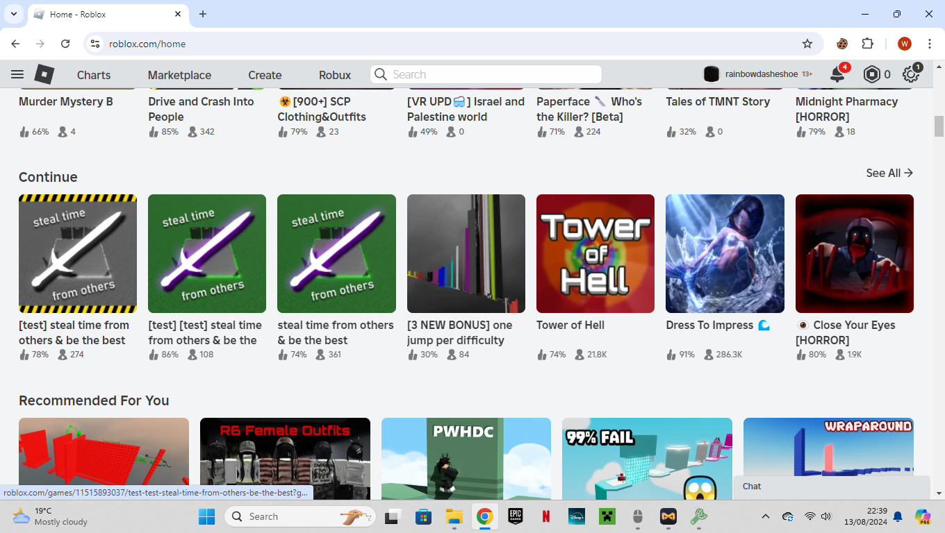Open Close Your Eyes [HORROR] thumbnail
Image resolution: width=945 pixels, height=533 pixels.
pyautogui.click(x=855, y=253)
